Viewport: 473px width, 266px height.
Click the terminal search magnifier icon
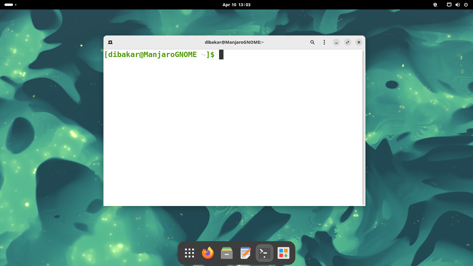[x=312, y=42]
